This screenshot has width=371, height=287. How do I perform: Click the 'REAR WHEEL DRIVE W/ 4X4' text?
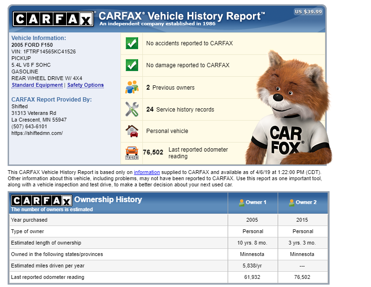pos(47,78)
